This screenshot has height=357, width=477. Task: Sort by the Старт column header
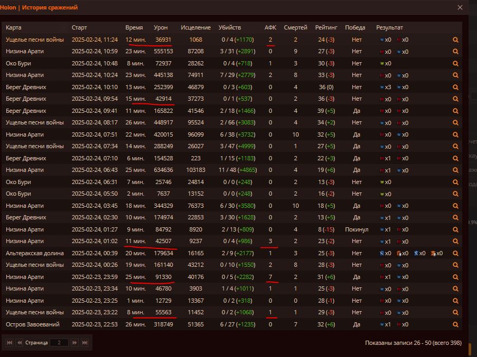79,27
